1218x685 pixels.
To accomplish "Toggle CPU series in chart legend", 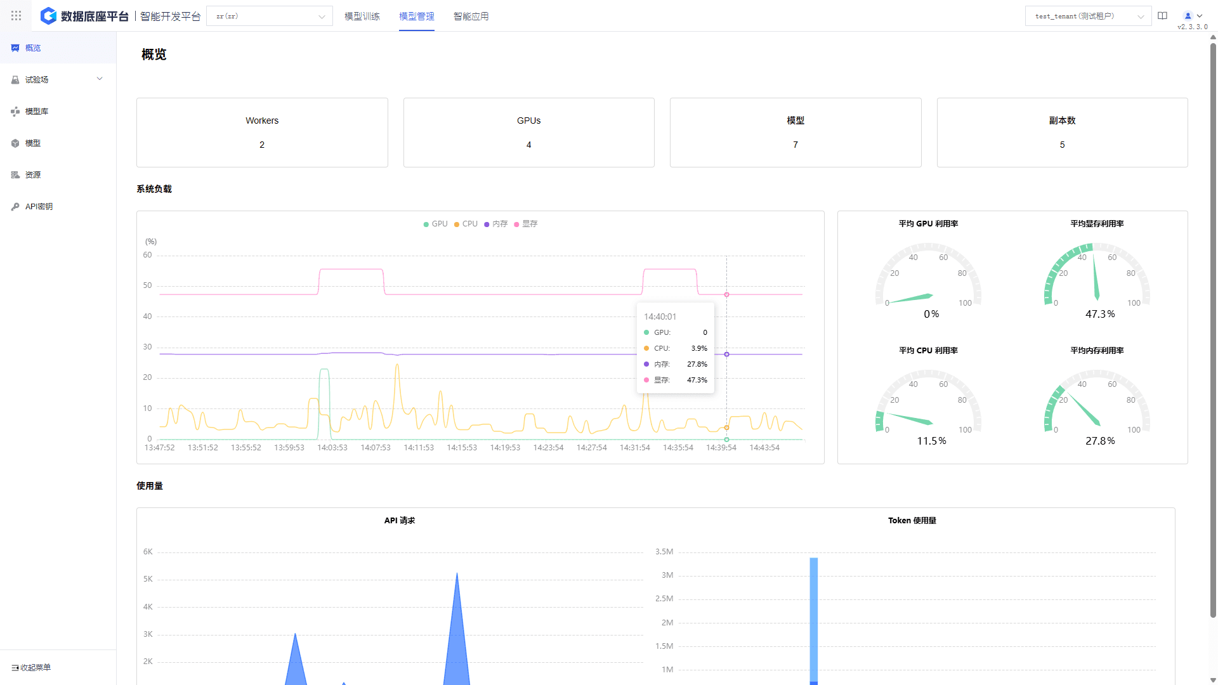I will [x=466, y=224].
